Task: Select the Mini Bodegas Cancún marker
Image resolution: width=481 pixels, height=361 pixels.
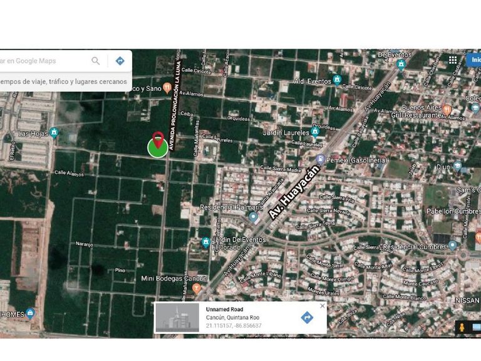Action: point(196,288)
